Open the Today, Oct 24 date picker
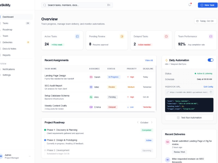The width and height of the screenshot is (218, 163). coord(205,21)
